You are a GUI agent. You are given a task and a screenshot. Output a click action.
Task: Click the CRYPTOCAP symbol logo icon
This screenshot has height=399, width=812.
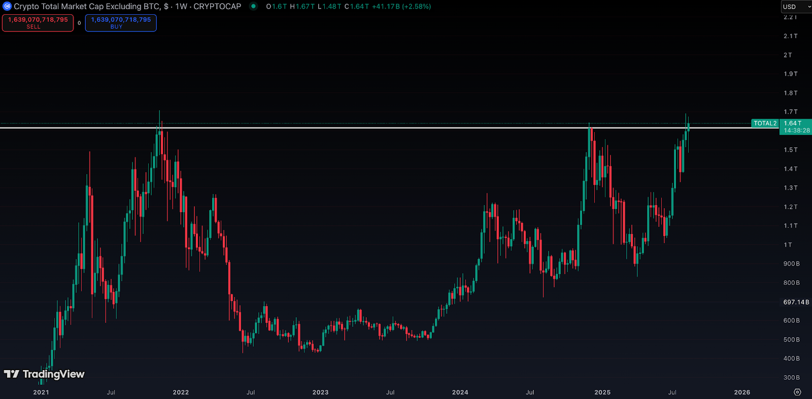[x=7, y=7]
